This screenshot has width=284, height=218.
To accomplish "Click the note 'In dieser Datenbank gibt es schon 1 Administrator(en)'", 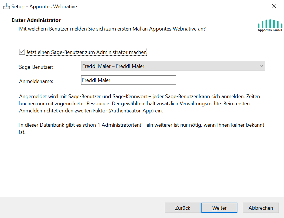I will 142,128.
